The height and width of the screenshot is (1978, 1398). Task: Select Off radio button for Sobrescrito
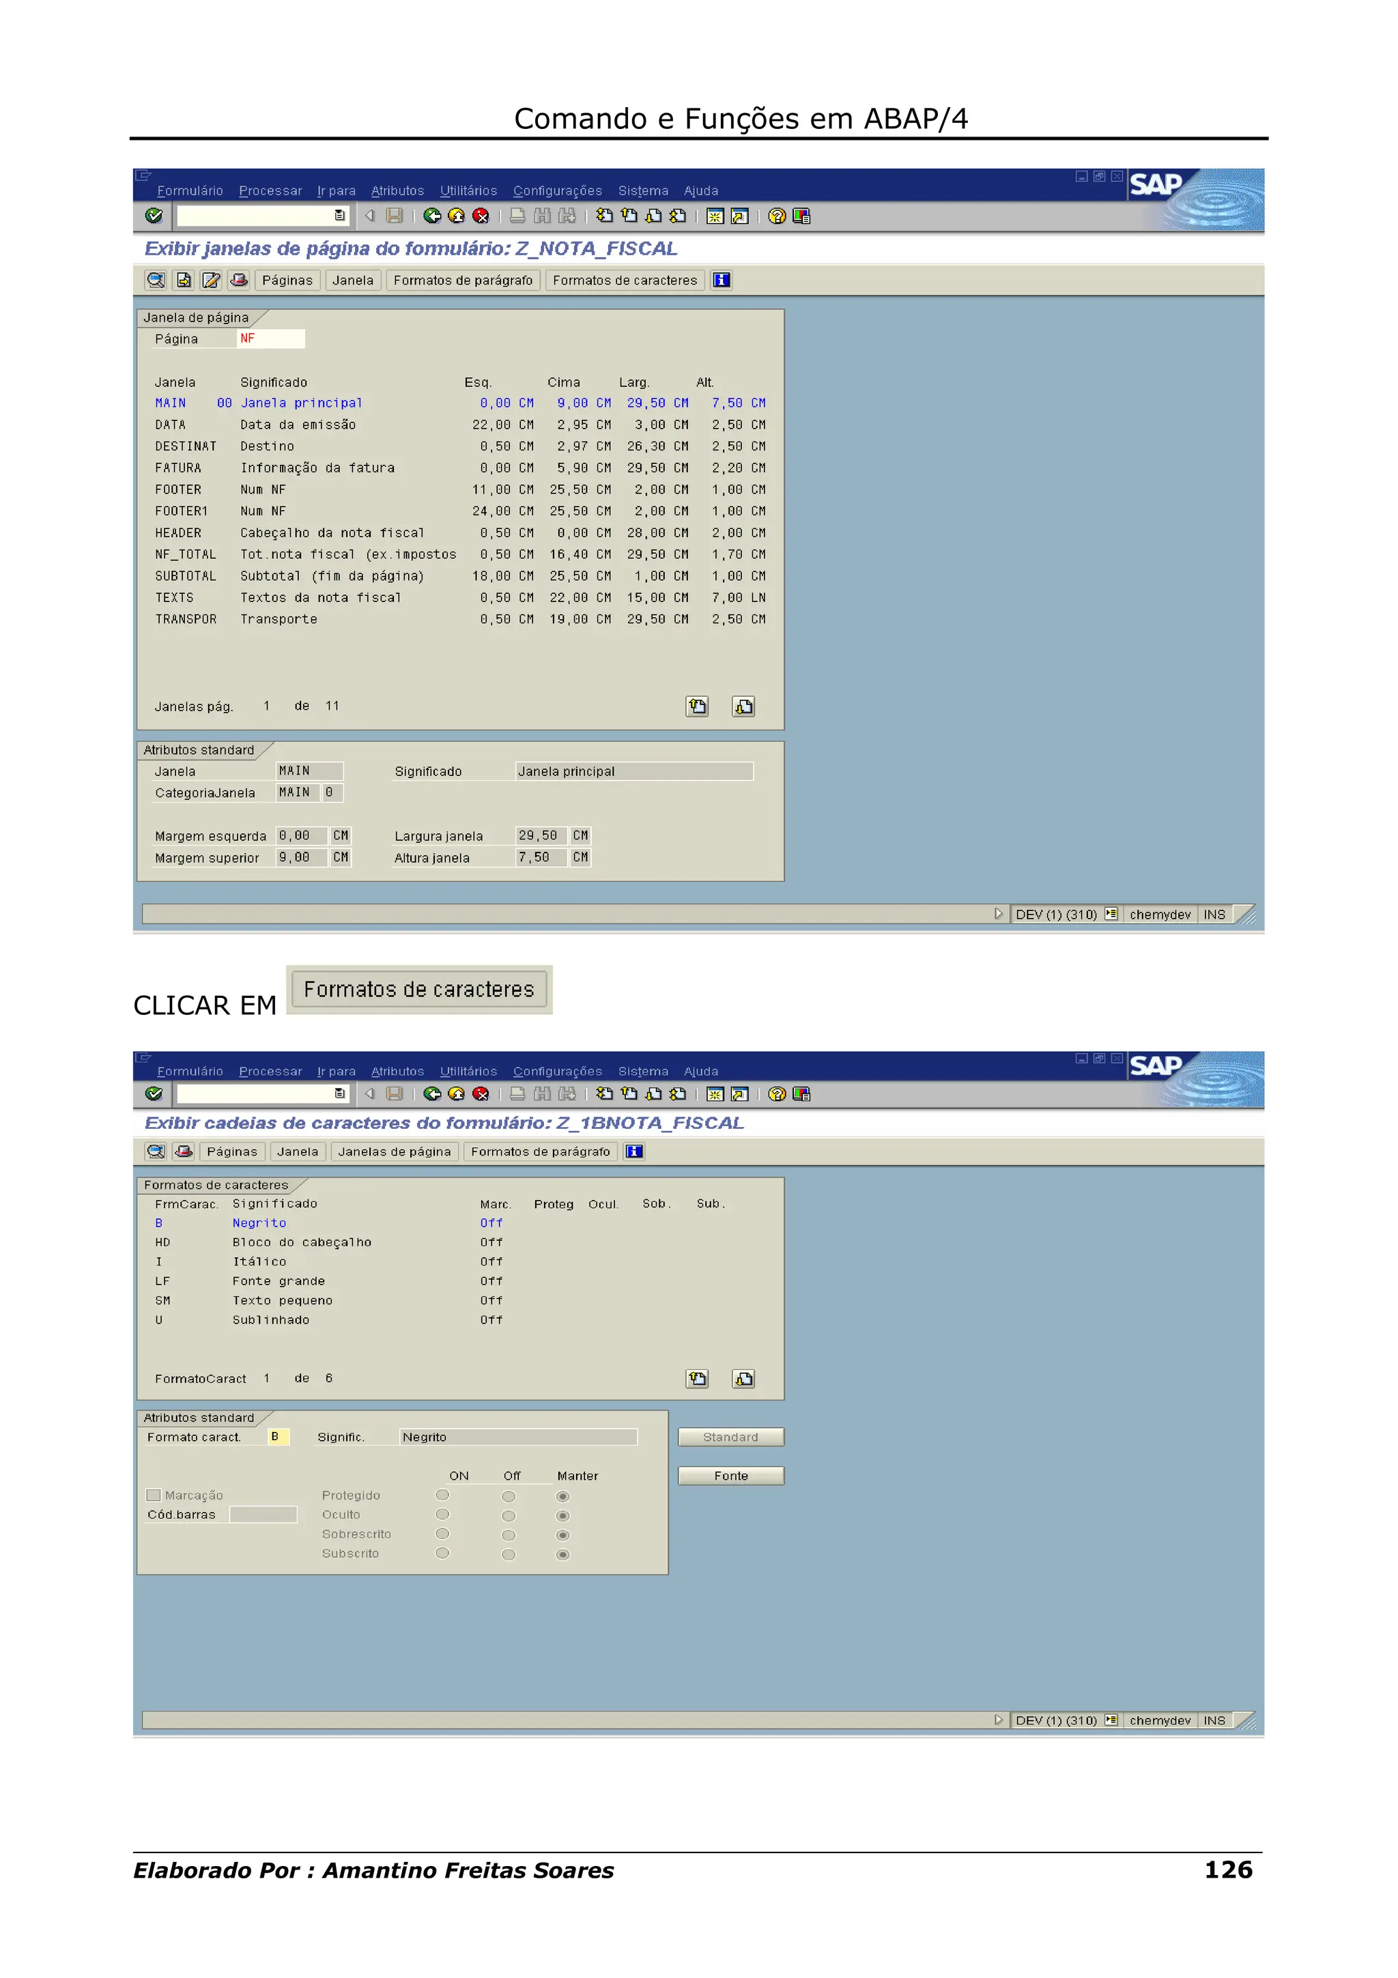pyautogui.click(x=509, y=1535)
